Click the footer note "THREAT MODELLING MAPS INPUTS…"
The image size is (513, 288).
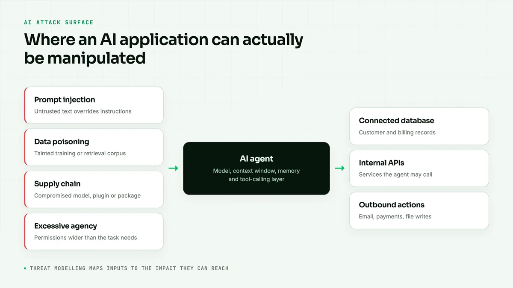click(x=129, y=268)
